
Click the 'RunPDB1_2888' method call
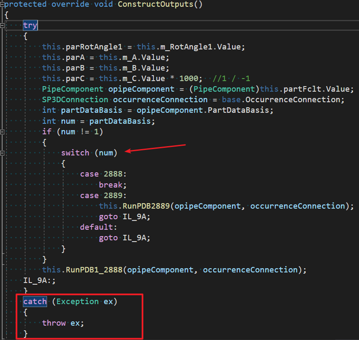coord(94,270)
